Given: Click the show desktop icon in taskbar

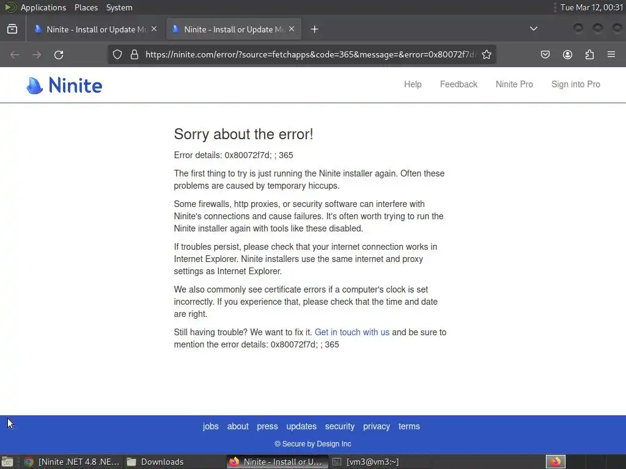Looking at the screenshot, I should [x=7, y=462].
